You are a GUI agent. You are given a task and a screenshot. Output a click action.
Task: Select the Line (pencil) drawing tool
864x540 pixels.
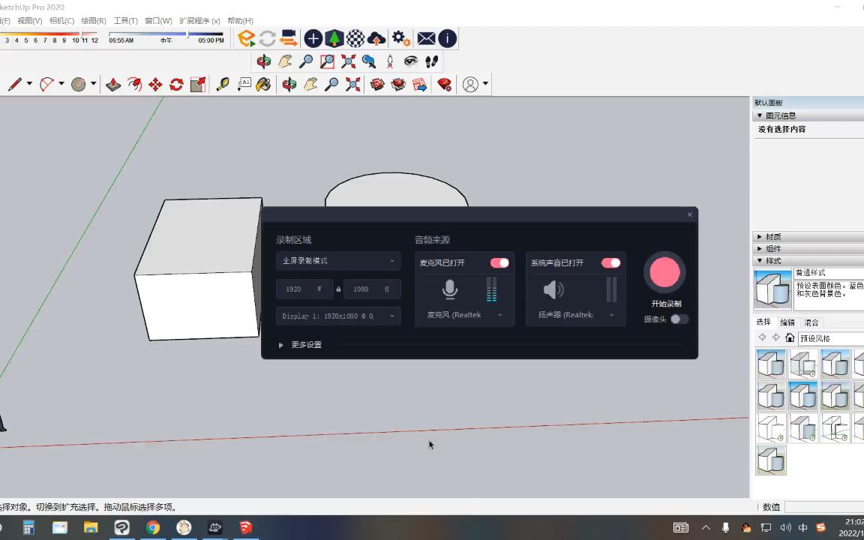pos(13,84)
